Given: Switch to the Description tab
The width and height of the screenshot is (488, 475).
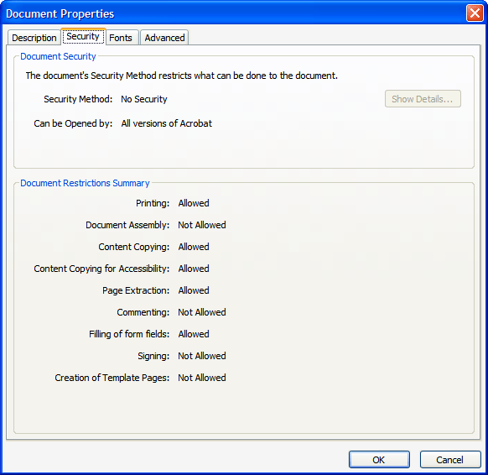Looking at the screenshot, I should (x=34, y=38).
